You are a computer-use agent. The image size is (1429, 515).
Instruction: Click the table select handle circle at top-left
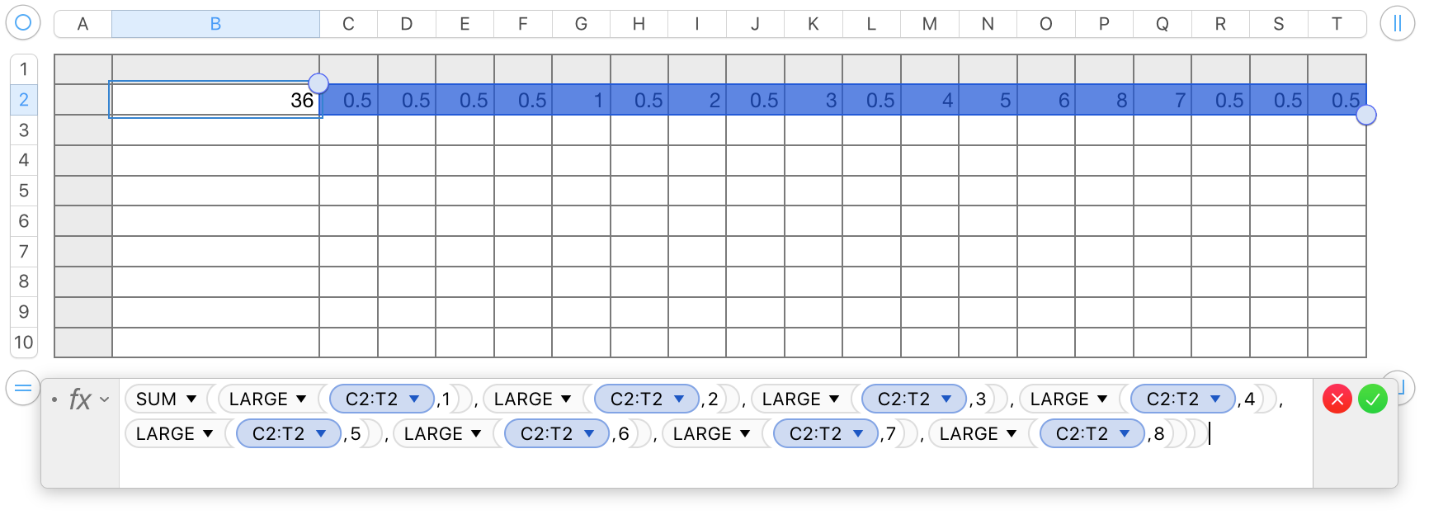pos(23,23)
